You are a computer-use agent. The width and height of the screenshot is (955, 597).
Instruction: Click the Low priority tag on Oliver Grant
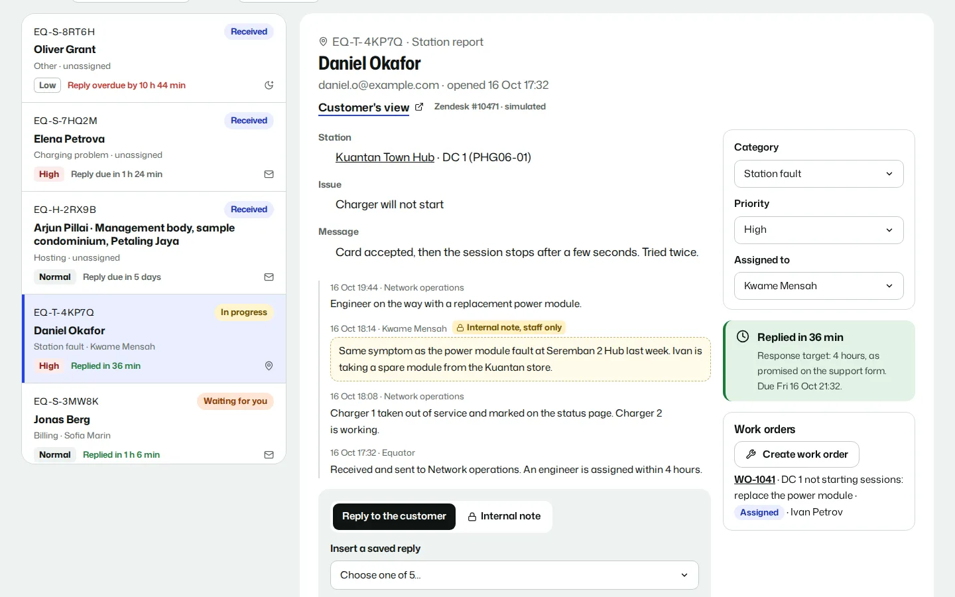click(x=47, y=85)
